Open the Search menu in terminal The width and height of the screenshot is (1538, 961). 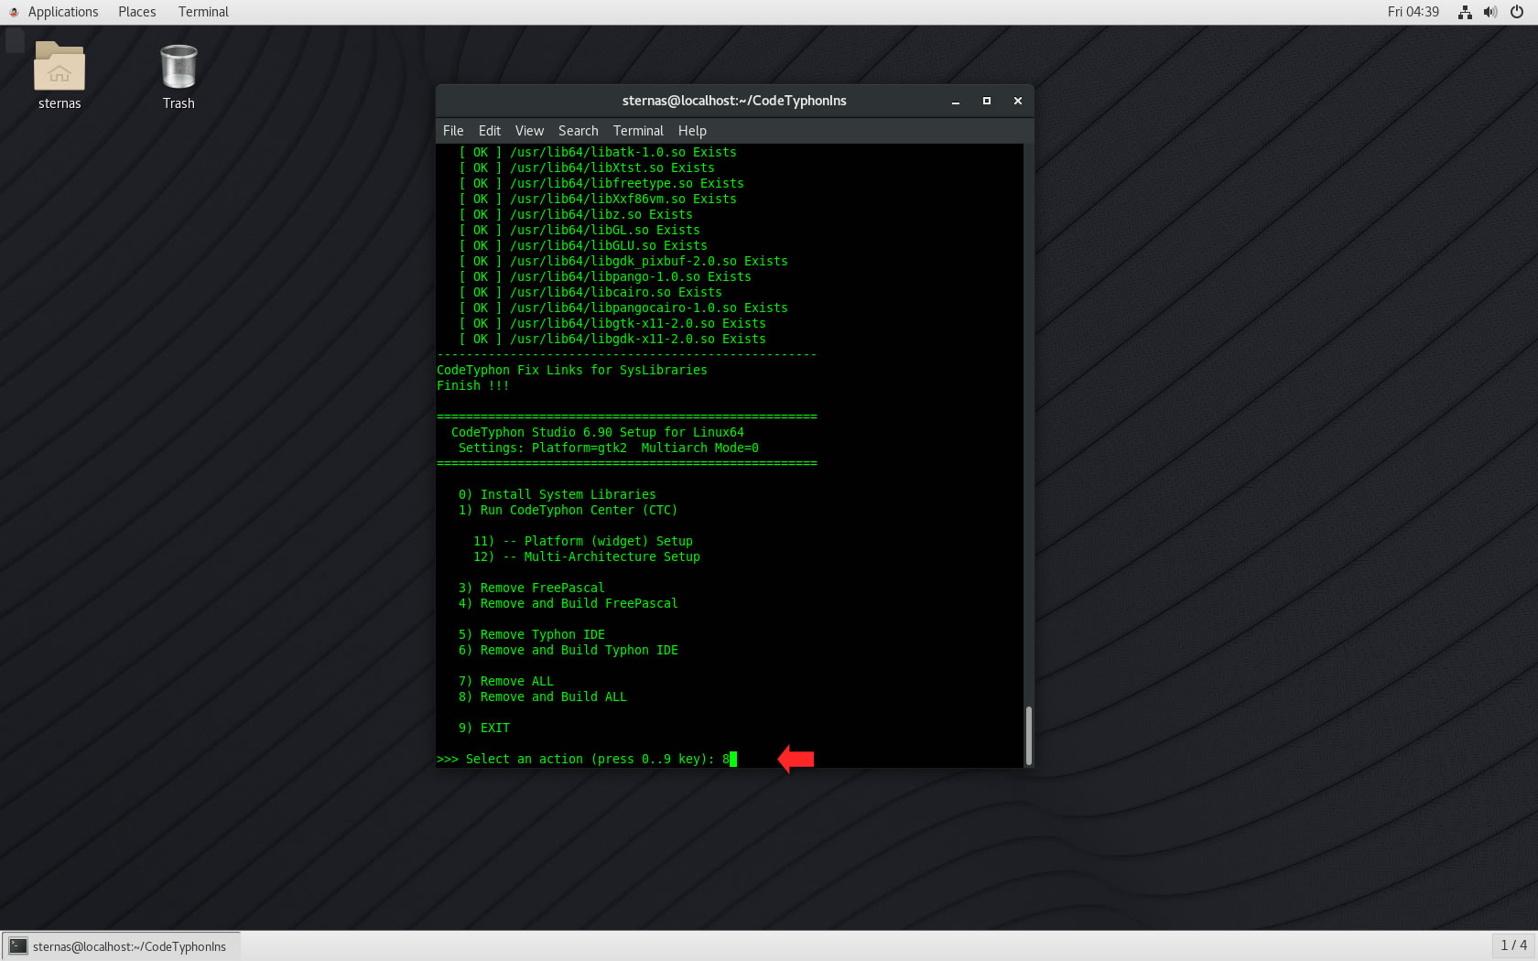579,131
